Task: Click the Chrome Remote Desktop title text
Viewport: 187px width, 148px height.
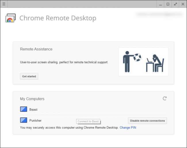Action: (58, 18)
